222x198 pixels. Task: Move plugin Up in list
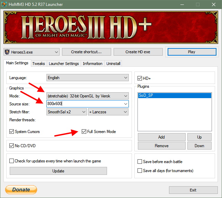click(199, 137)
